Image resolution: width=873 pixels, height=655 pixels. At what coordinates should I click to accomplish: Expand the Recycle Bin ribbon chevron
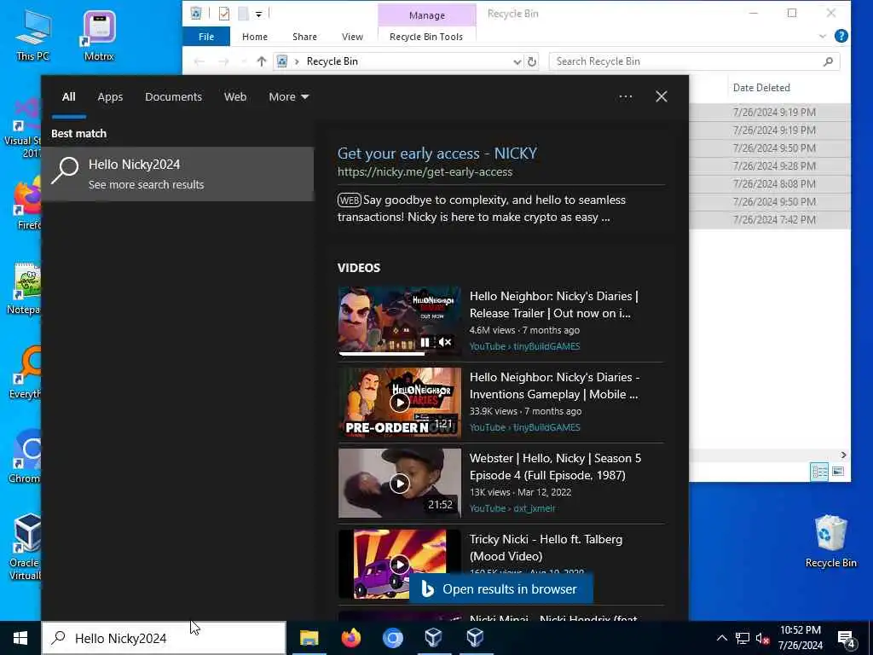pos(823,36)
